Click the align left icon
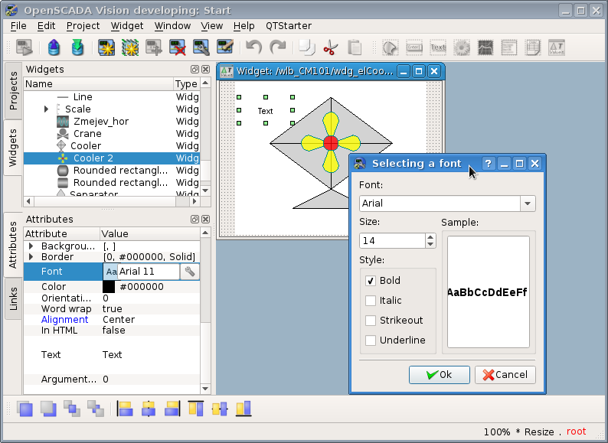Image resolution: width=608 pixels, height=443 pixels. 125,409
